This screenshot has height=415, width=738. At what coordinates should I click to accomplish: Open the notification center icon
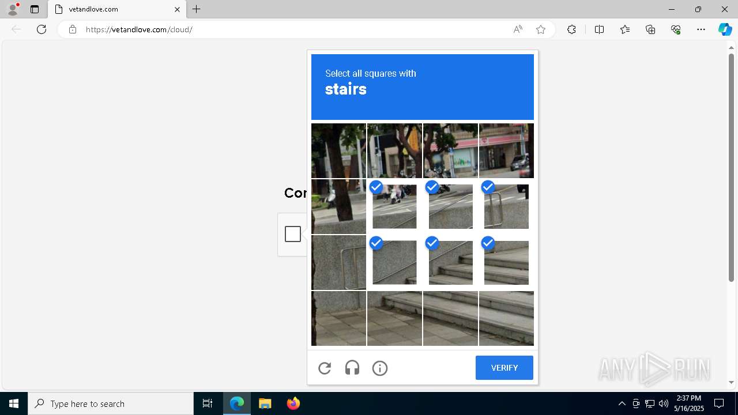(x=719, y=403)
